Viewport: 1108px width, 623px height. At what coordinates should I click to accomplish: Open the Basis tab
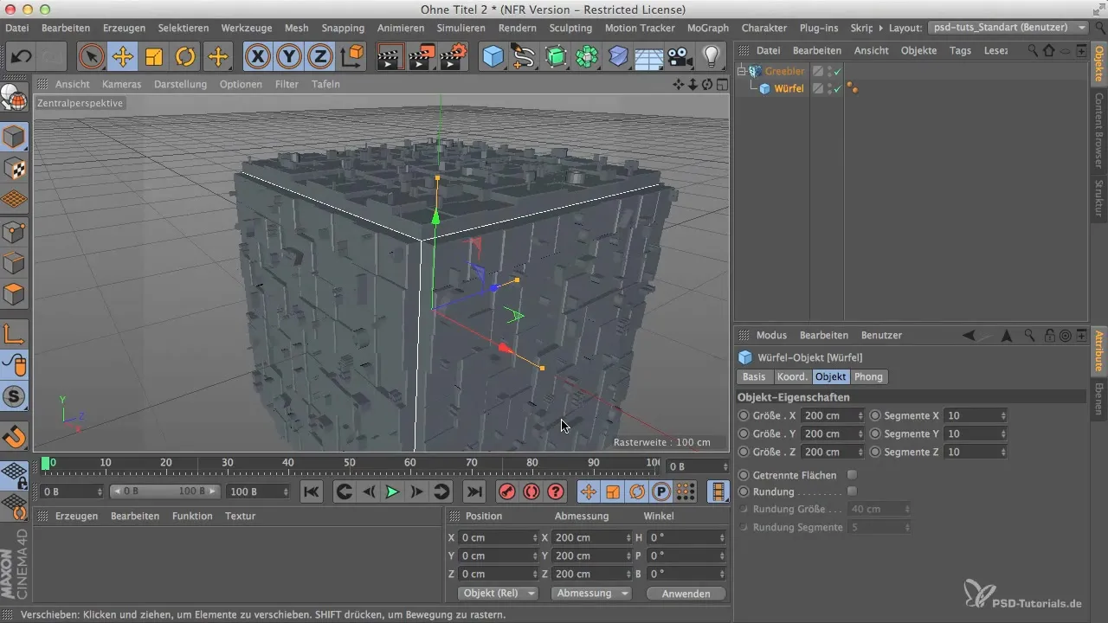coord(754,376)
